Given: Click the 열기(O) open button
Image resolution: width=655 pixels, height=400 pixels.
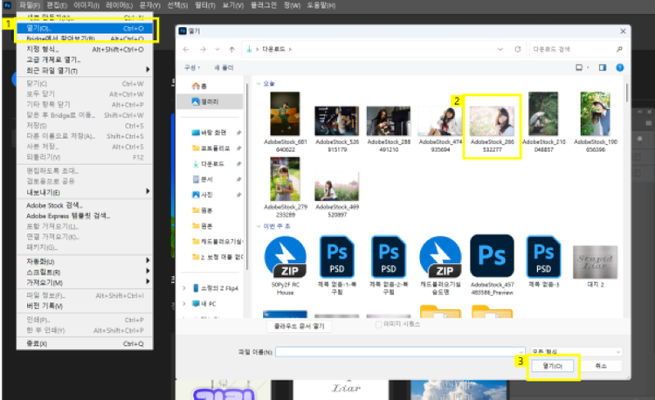Looking at the screenshot, I should coord(552,366).
